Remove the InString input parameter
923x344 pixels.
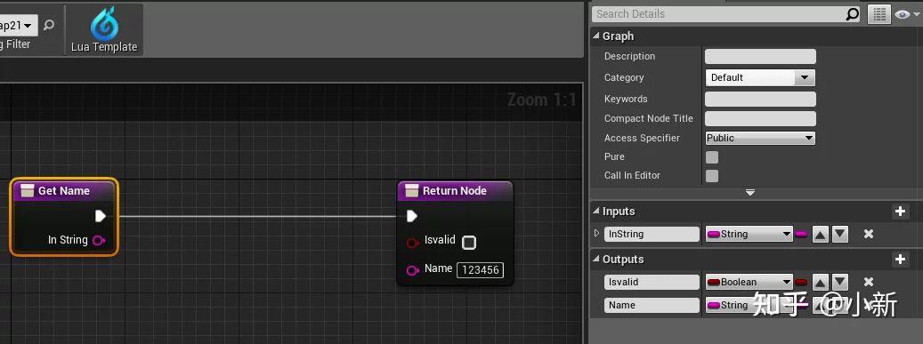click(x=868, y=234)
